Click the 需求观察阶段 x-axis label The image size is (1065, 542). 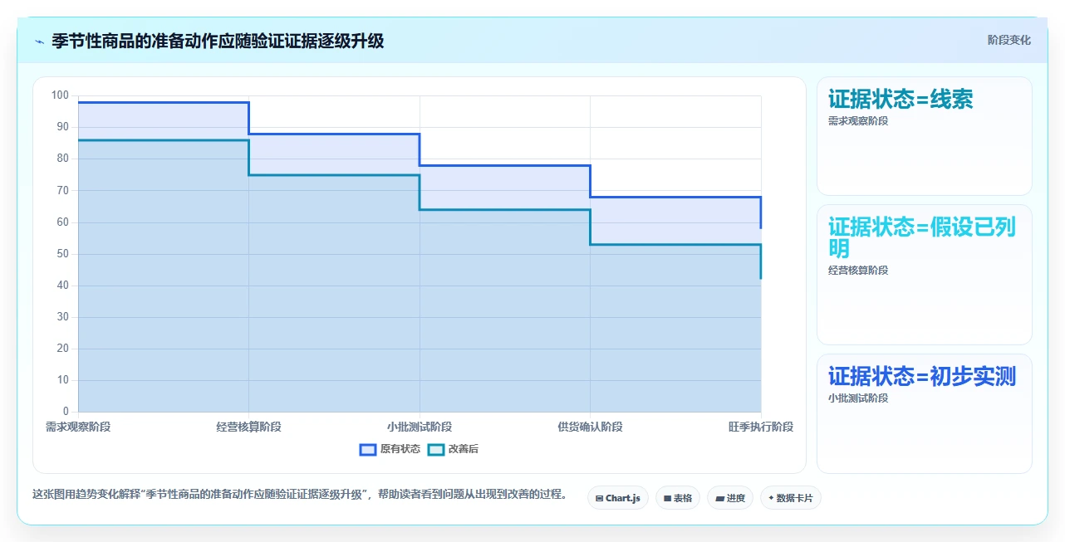78,427
